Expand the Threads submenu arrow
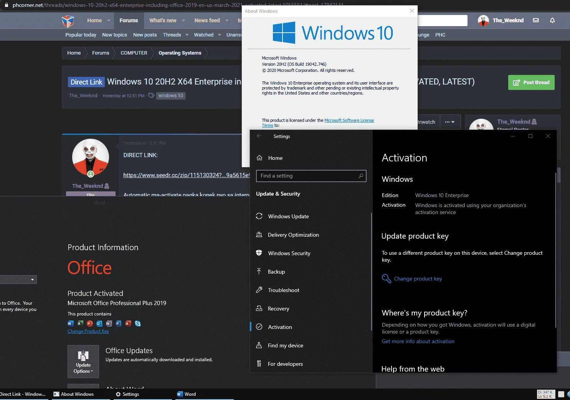Image resolution: width=570 pixels, height=400 pixels. [x=187, y=35]
